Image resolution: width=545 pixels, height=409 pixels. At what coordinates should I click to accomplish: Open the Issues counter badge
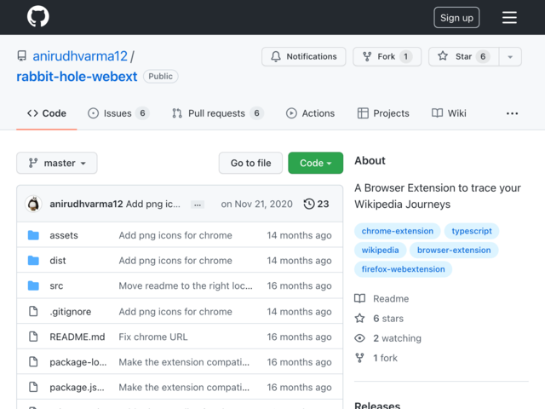point(142,113)
